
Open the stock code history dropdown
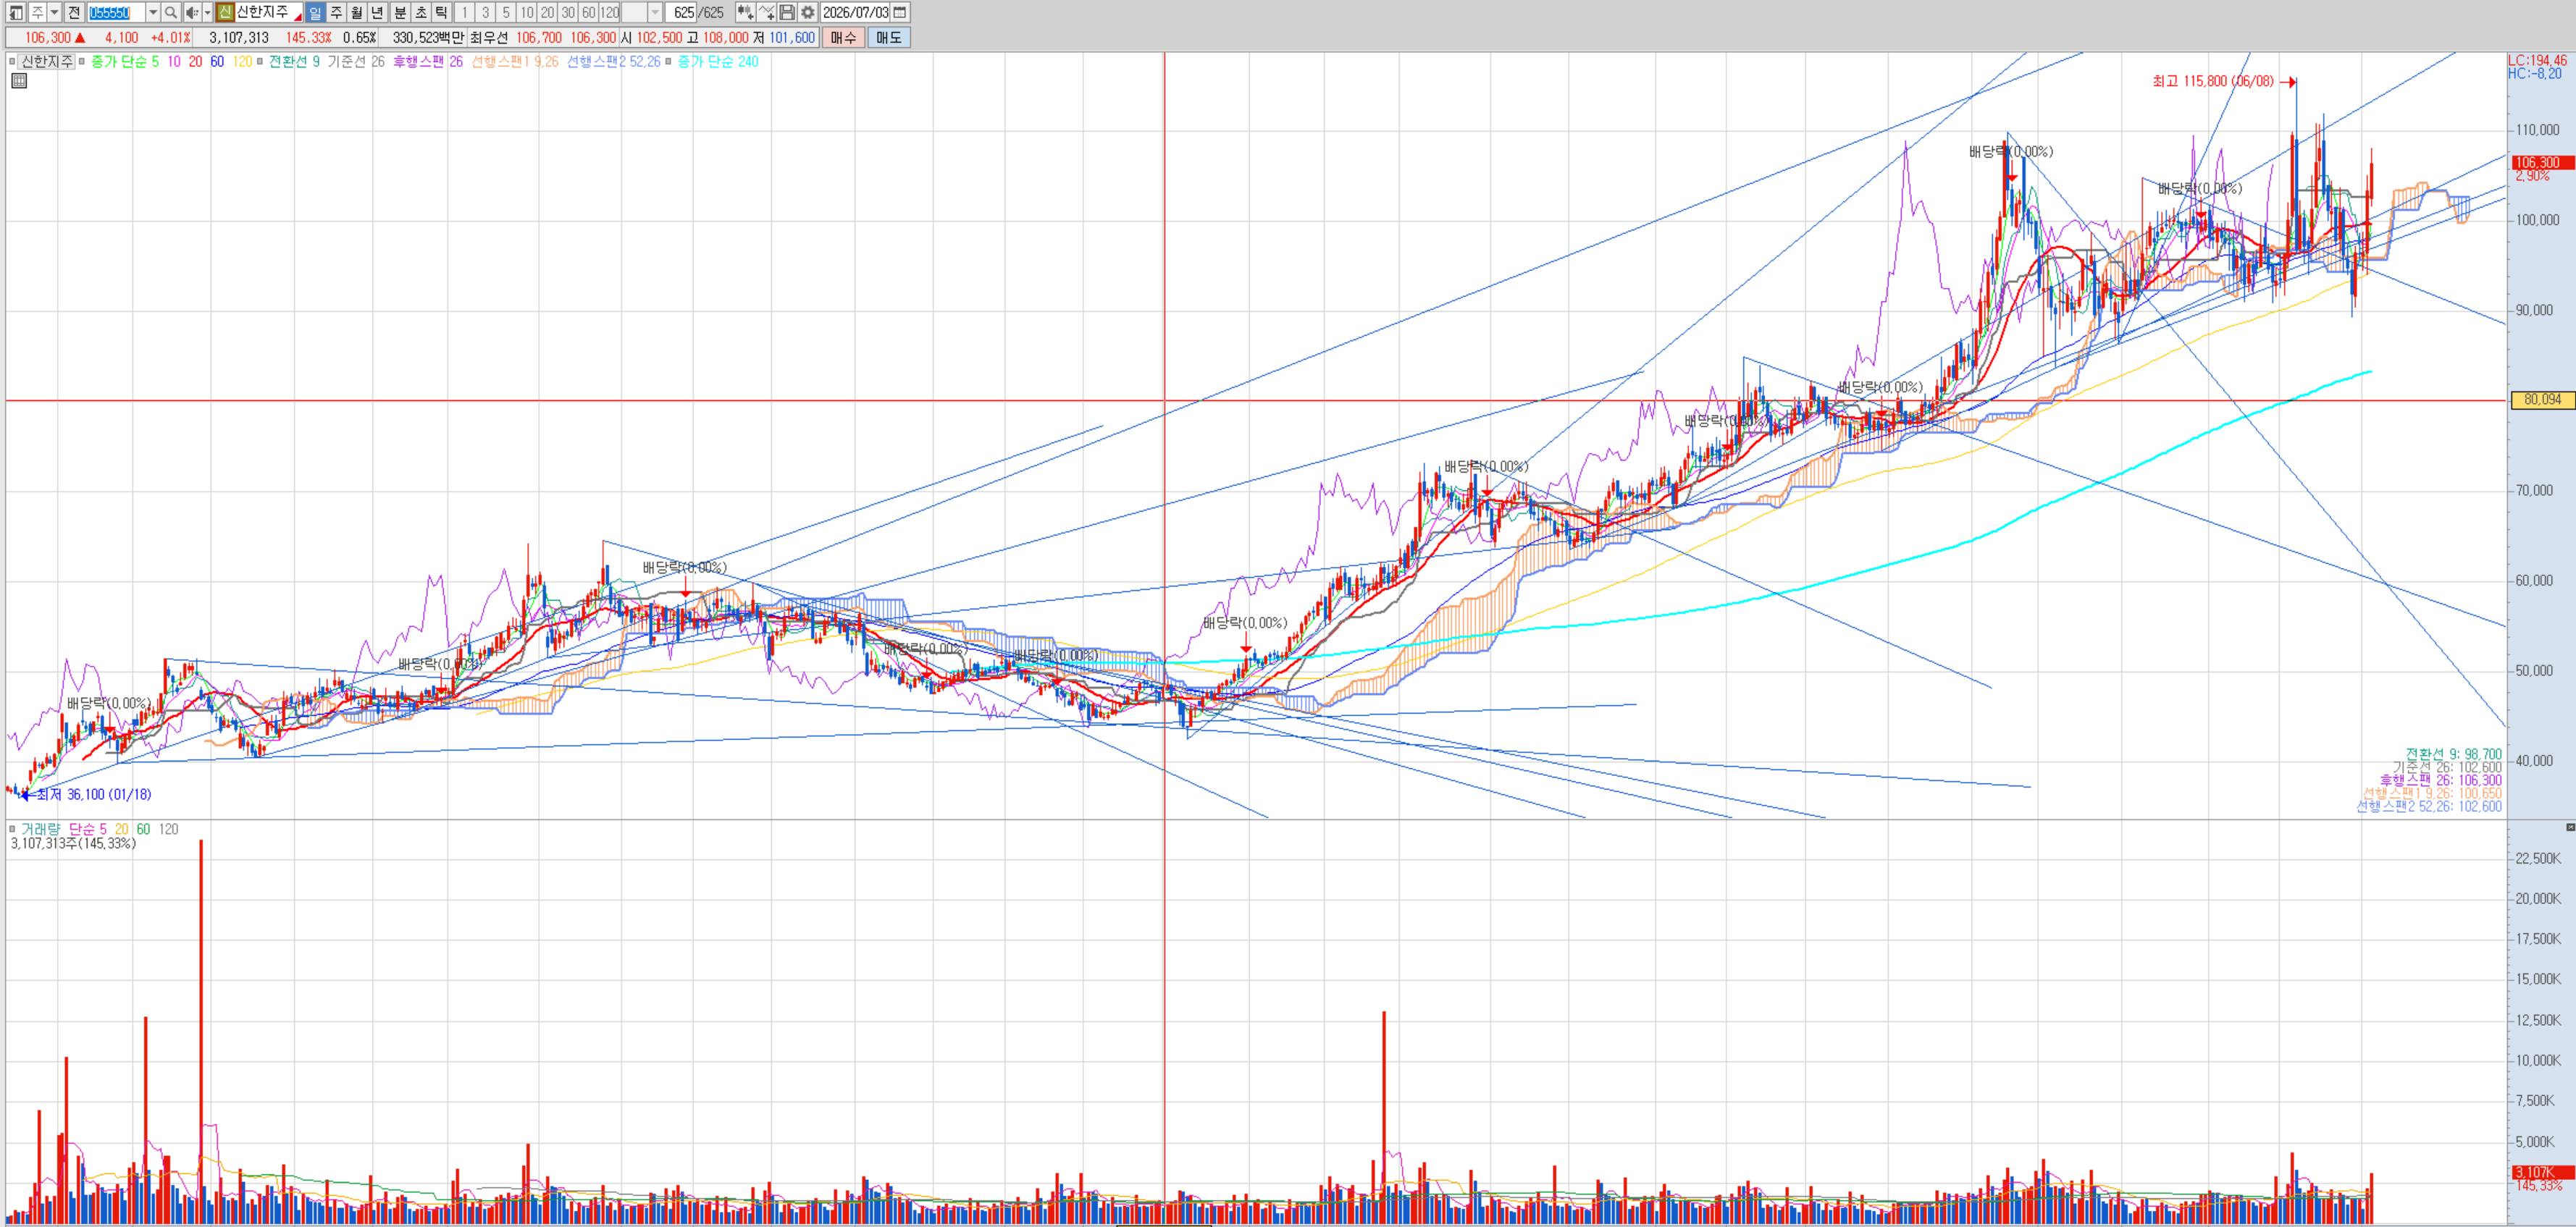pyautogui.click(x=153, y=13)
